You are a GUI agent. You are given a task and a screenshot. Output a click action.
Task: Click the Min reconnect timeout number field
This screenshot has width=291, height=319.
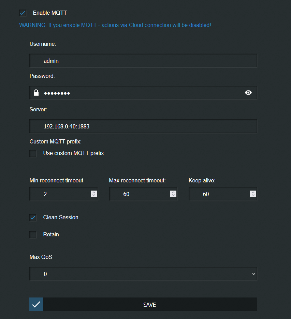click(63, 194)
